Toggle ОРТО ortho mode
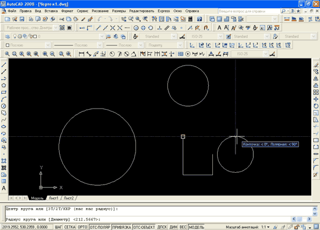The width and height of the screenshot is (320, 230). 82,227
